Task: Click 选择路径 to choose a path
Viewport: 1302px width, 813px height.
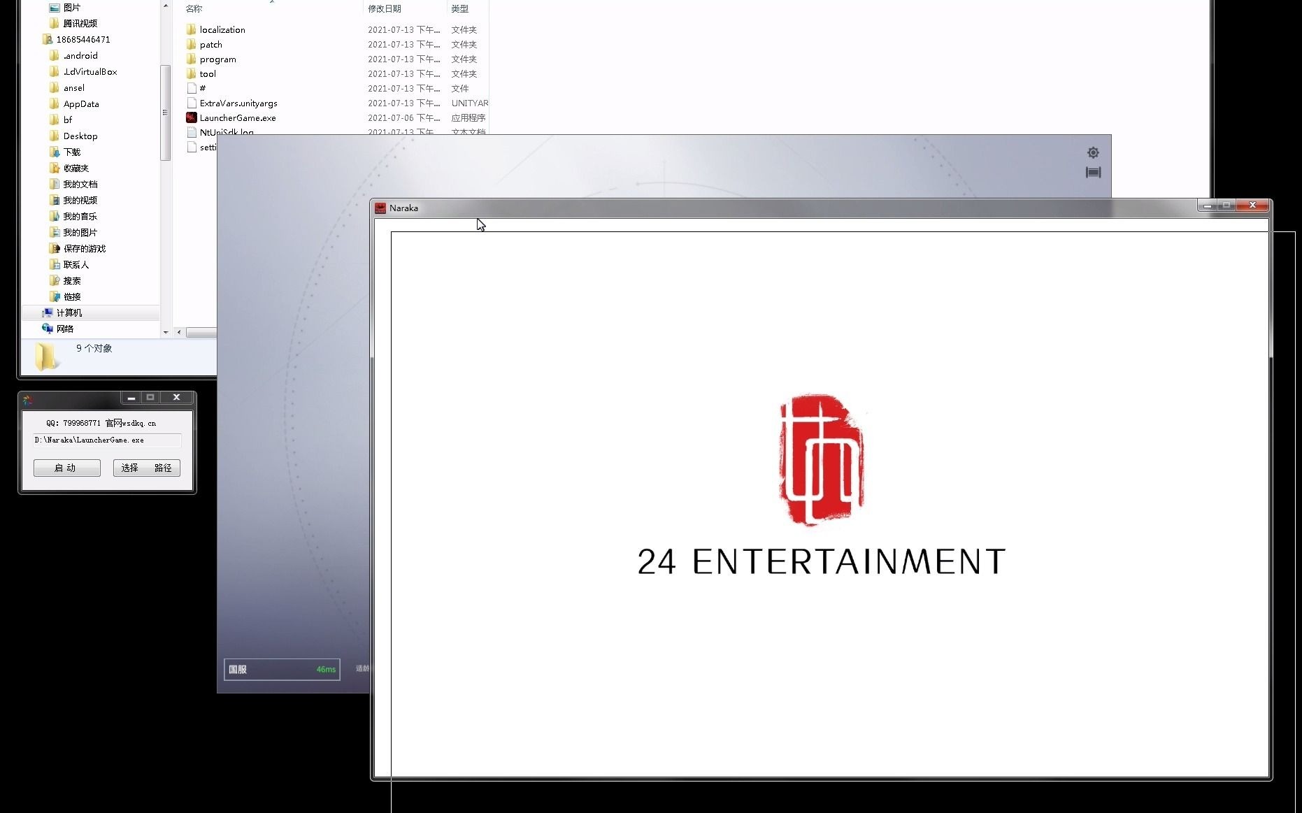Action: 146,468
